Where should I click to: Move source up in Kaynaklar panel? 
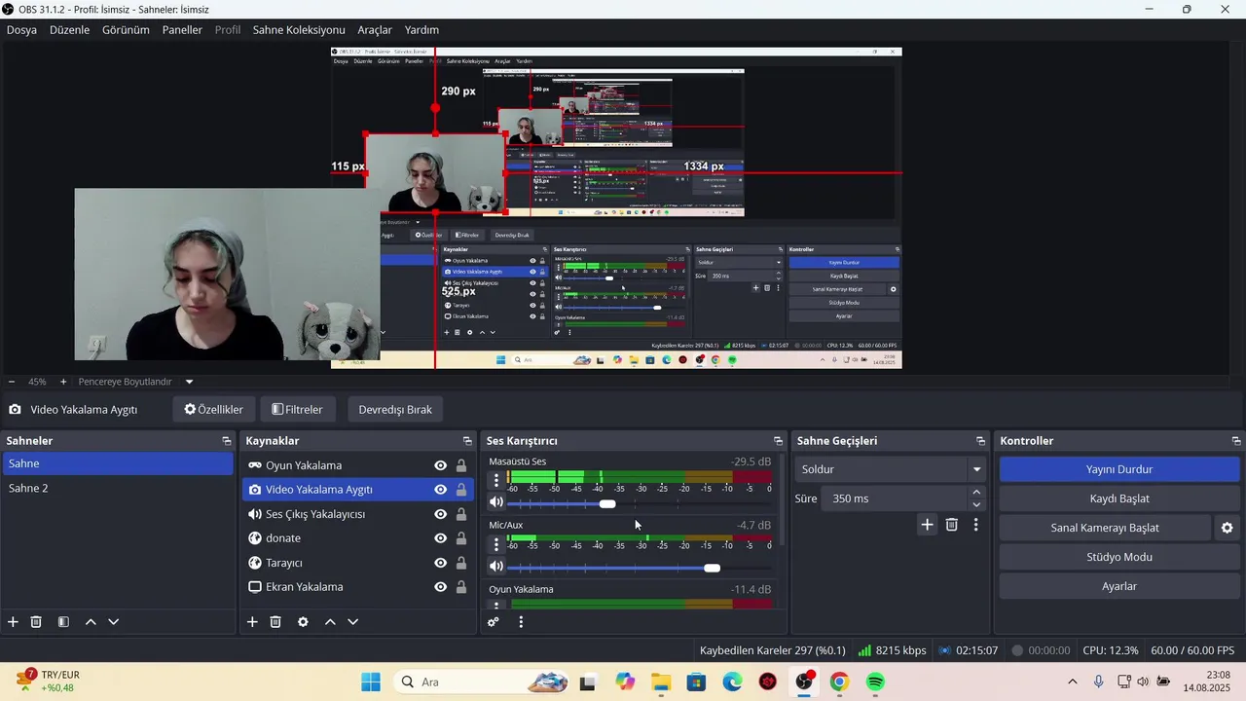(330, 621)
